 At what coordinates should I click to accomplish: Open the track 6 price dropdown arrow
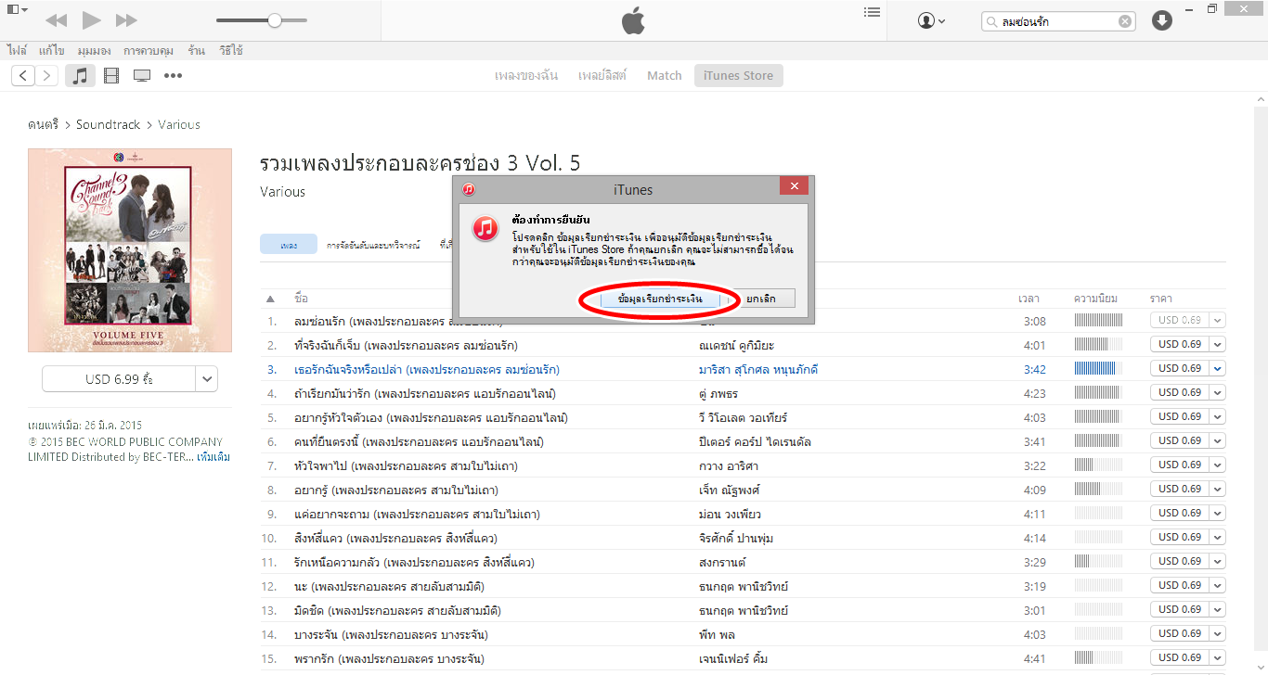[1217, 440]
